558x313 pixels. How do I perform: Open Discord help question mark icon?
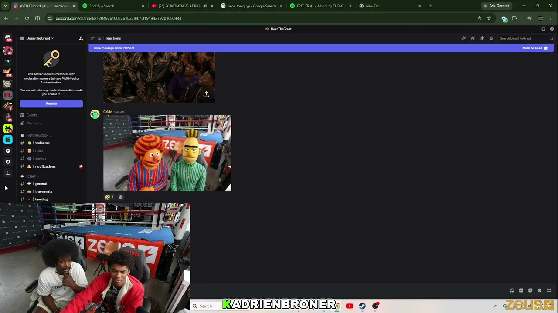(x=552, y=29)
